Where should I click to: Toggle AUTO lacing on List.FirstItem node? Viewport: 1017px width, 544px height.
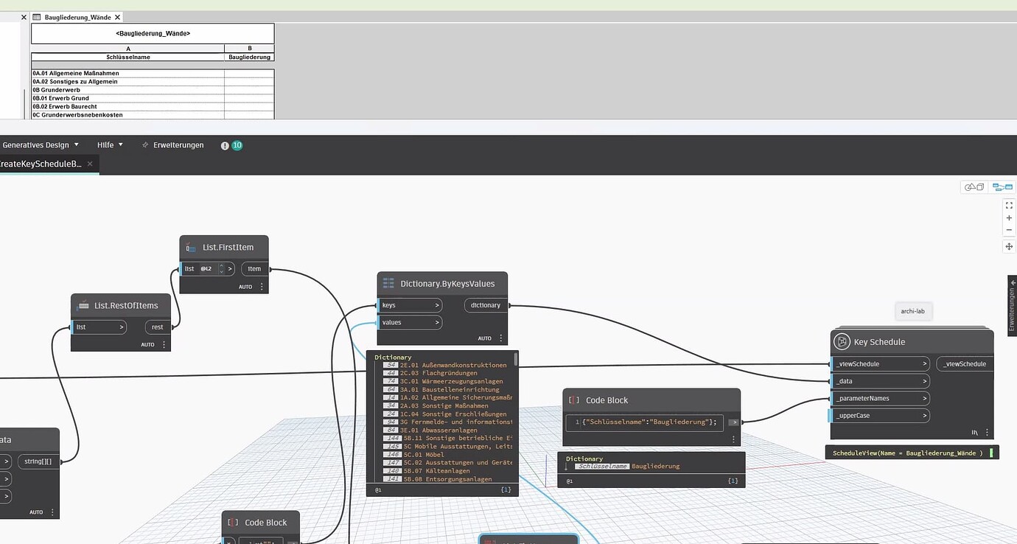click(244, 286)
